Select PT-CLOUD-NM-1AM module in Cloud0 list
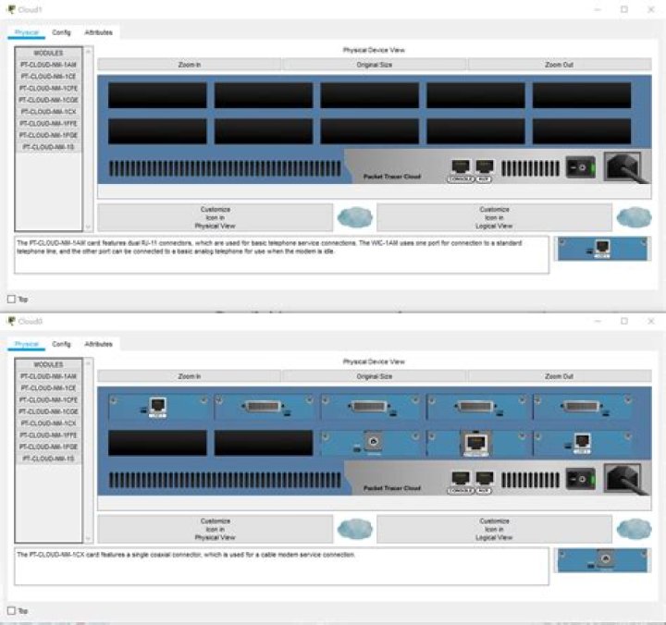 tap(48, 376)
